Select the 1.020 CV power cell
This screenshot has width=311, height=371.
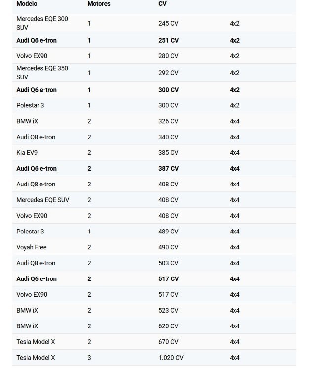171,358
